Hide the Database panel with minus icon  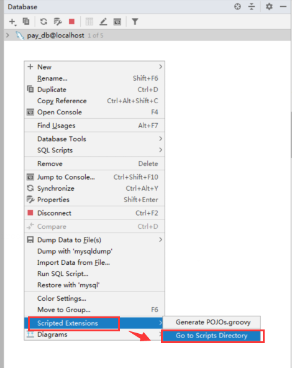pyautogui.click(x=283, y=7)
